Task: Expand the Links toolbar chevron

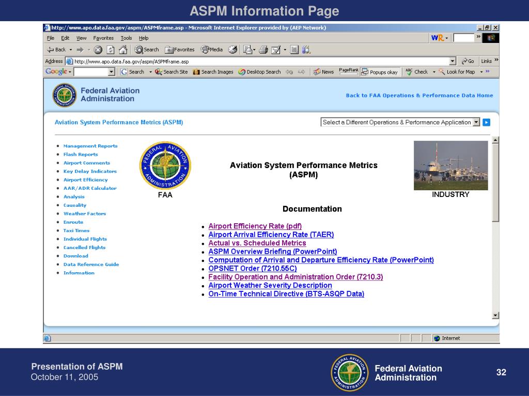Action: click(496, 60)
